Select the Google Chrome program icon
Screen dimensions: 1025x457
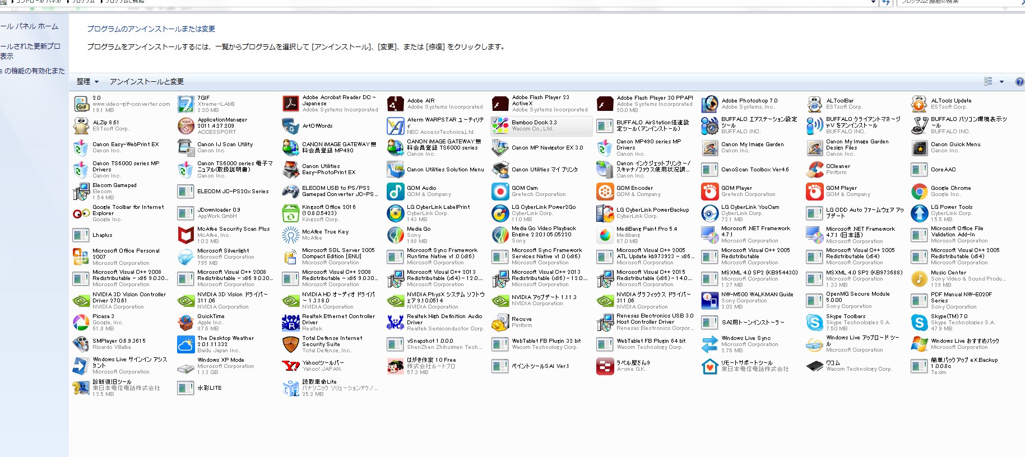[919, 192]
